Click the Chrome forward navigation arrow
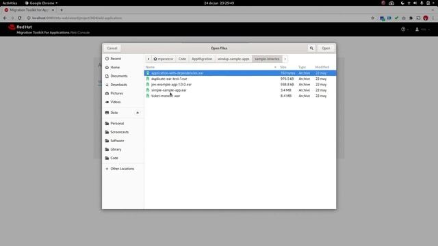Screen dimensions: 438x246 pos(12,18)
